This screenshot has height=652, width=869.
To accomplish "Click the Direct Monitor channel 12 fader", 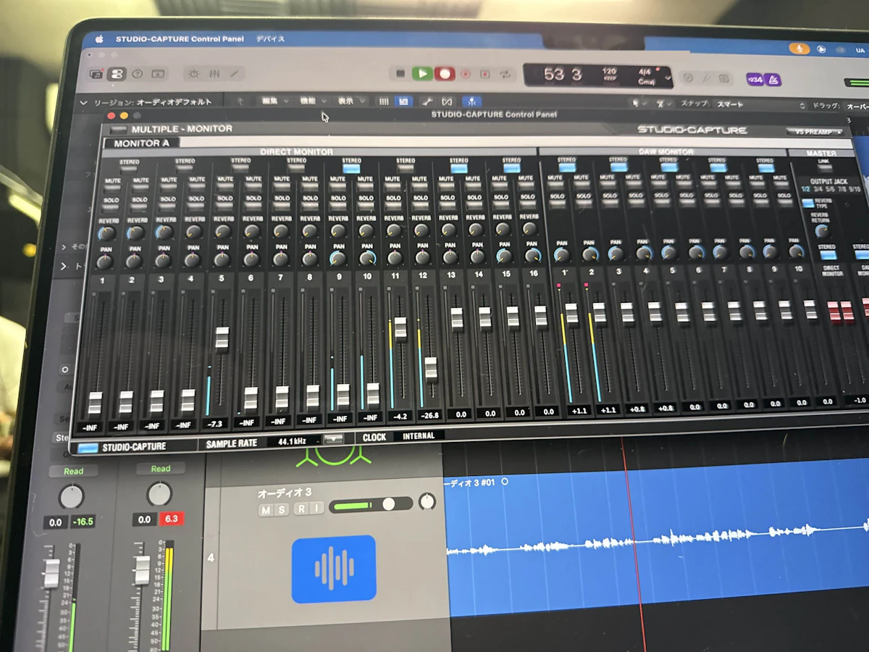I will pyautogui.click(x=431, y=368).
